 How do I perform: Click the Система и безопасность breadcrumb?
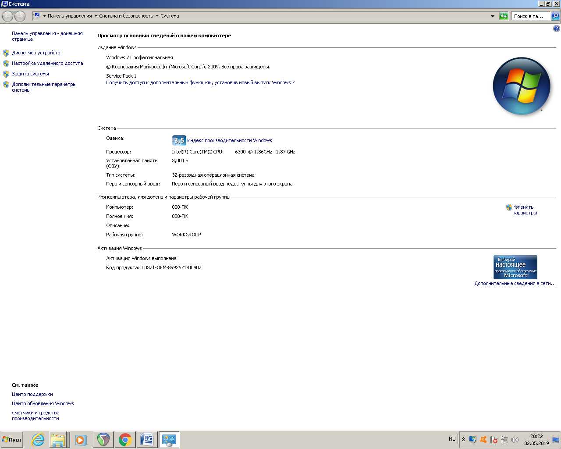click(126, 16)
